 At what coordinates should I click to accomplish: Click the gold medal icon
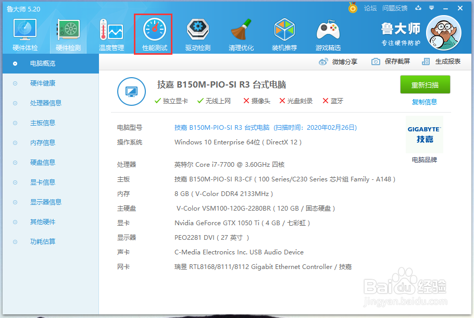tap(353, 8)
